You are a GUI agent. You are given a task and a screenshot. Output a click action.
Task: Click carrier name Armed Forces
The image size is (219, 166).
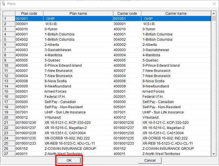pos(176,92)
